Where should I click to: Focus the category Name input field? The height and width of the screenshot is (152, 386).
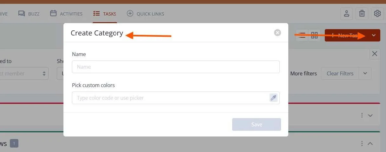coord(176,67)
